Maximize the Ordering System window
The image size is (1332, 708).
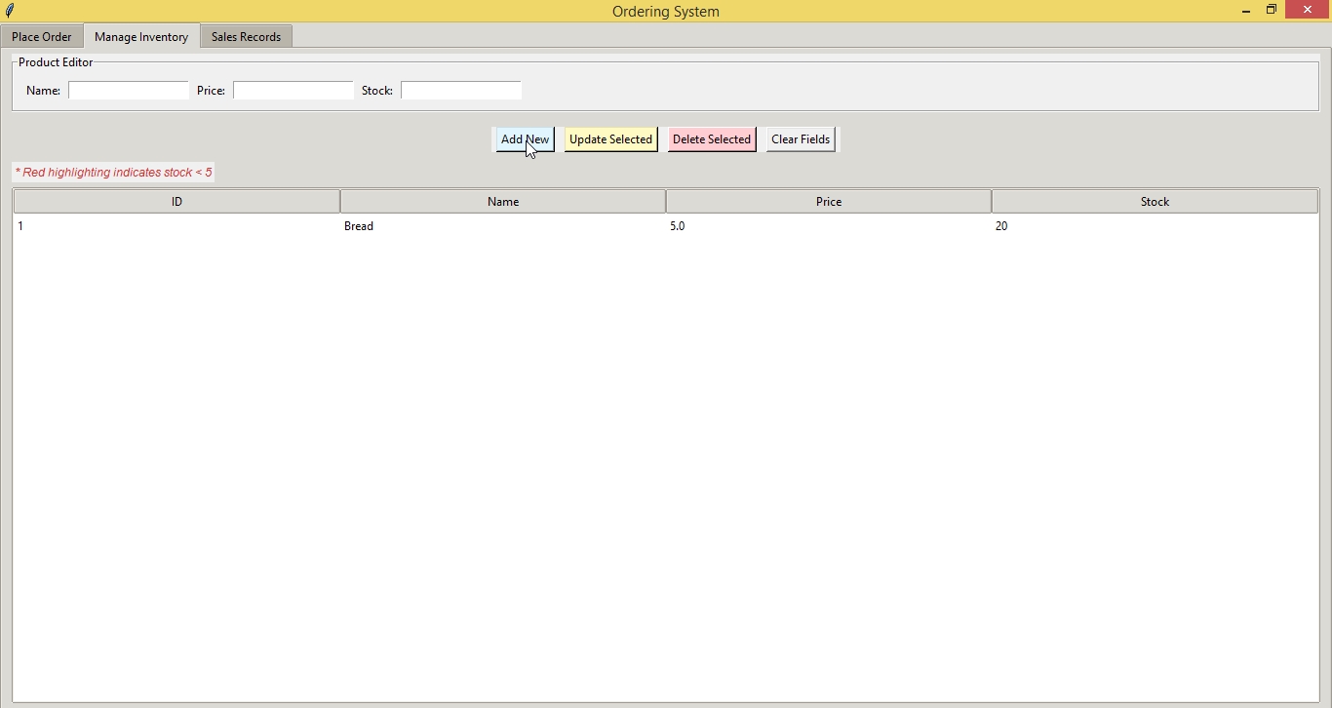[1272, 11]
